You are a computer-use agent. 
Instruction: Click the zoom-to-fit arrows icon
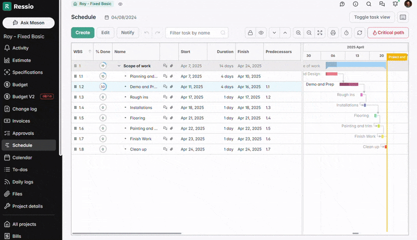coord(320,33)
